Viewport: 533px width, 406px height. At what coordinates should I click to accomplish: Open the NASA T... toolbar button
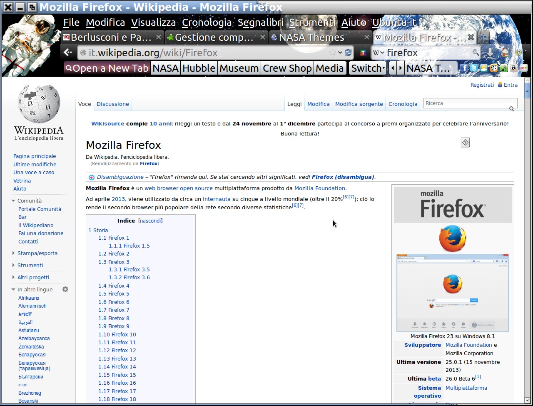click(x=431, y=68)
